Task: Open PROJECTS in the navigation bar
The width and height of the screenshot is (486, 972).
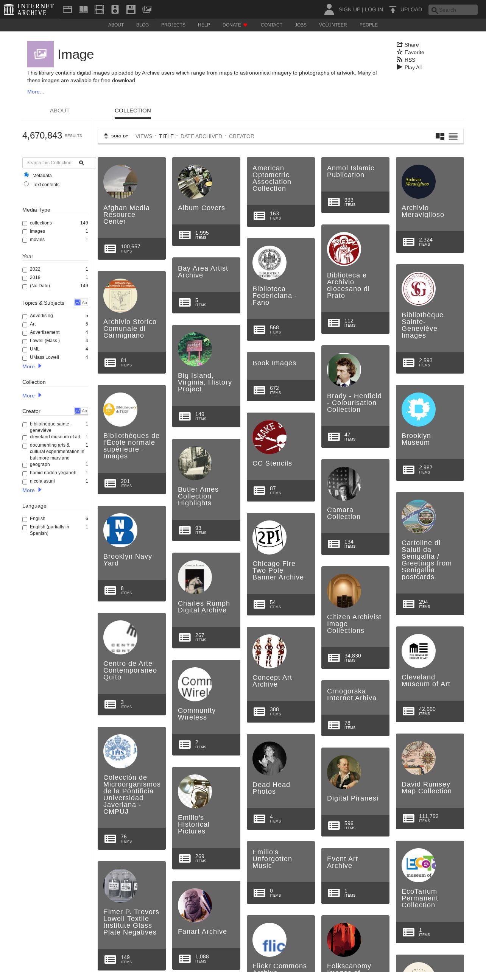Action: [x=173, y=25]
